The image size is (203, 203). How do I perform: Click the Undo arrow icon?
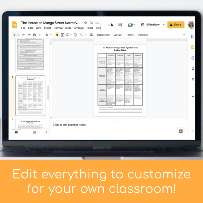[24, 35]
